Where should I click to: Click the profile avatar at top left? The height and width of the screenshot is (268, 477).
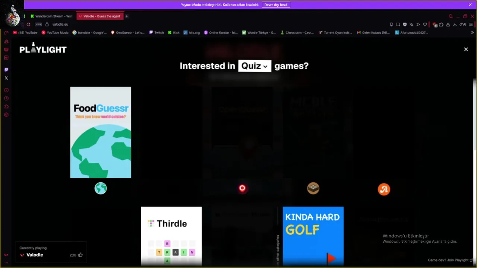click(x=12, y=14)
